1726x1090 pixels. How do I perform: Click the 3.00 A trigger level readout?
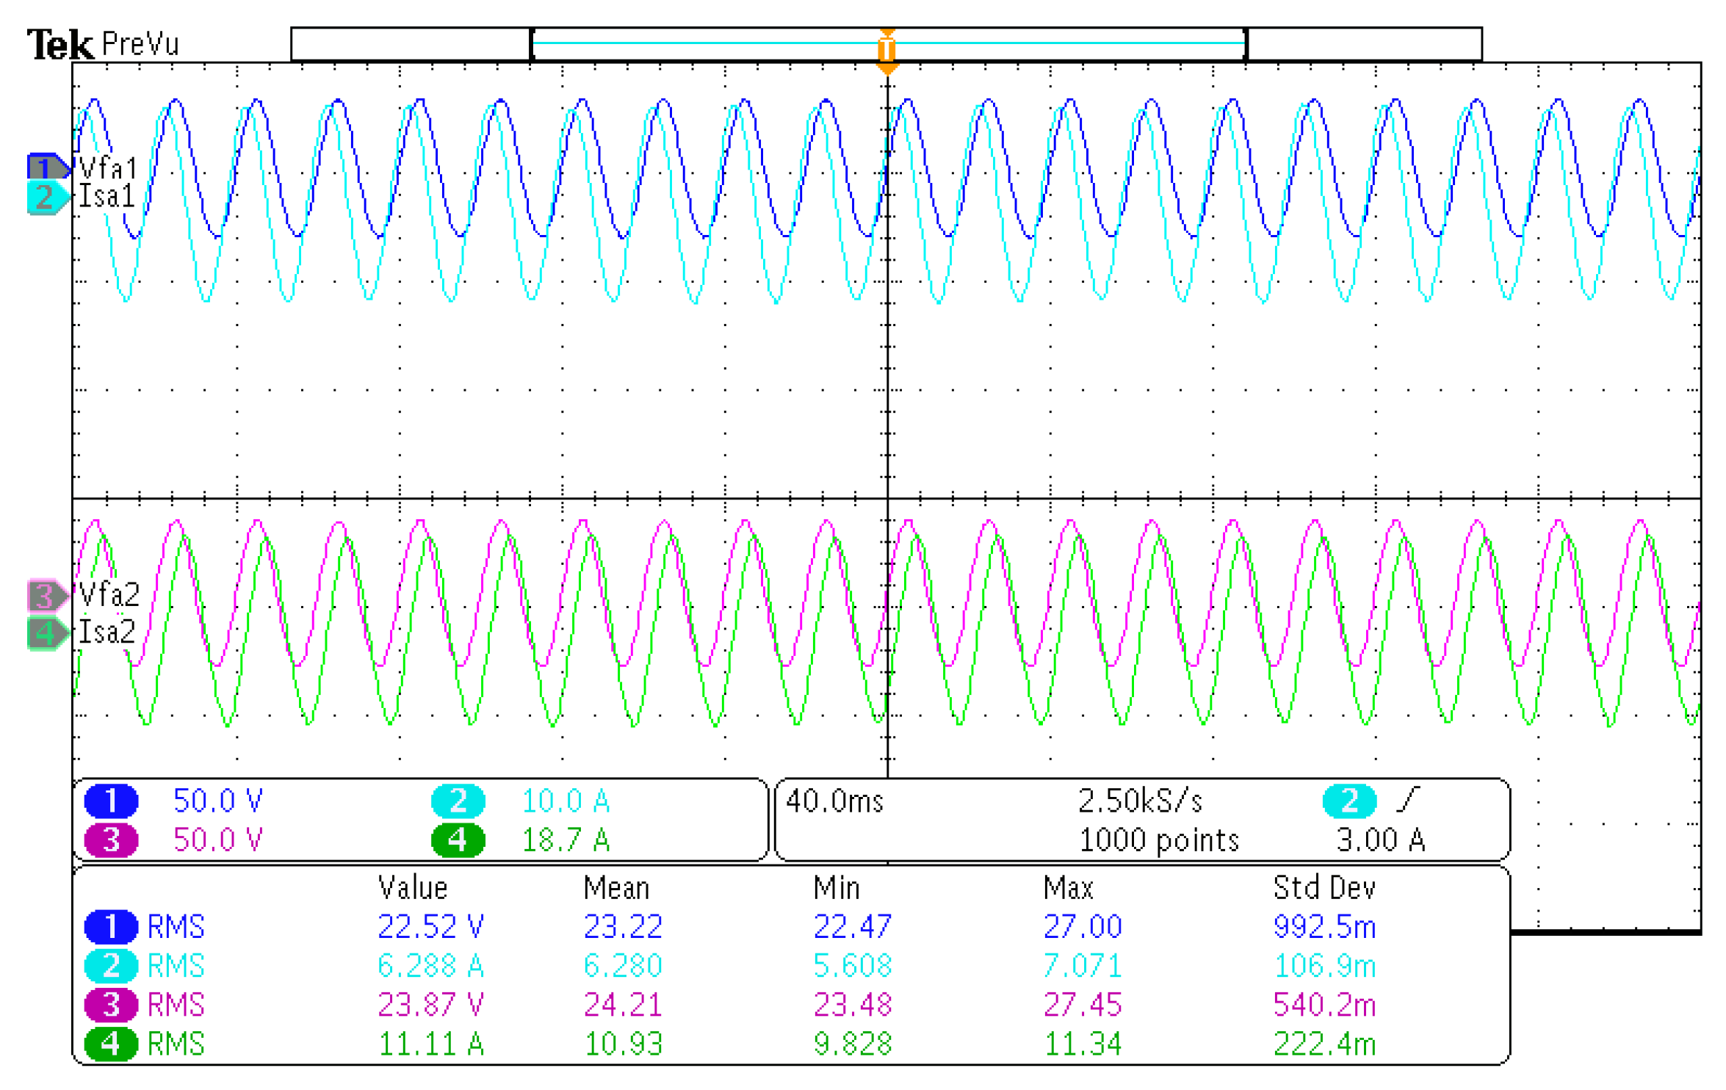click(1381, 840)
